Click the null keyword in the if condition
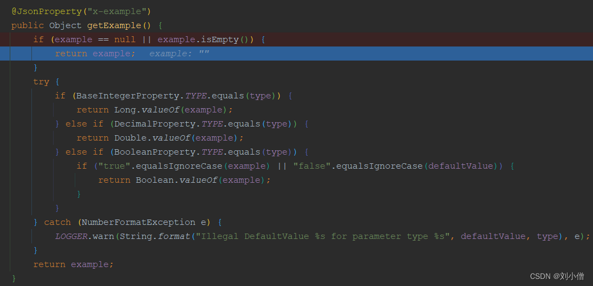The width and height of the screenshot is (593, 286). coord(125,39)
